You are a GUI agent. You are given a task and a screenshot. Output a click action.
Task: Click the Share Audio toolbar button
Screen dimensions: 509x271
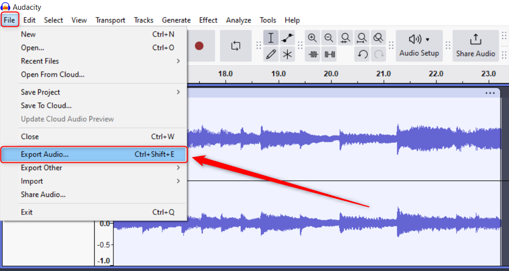tap(476, 46)
